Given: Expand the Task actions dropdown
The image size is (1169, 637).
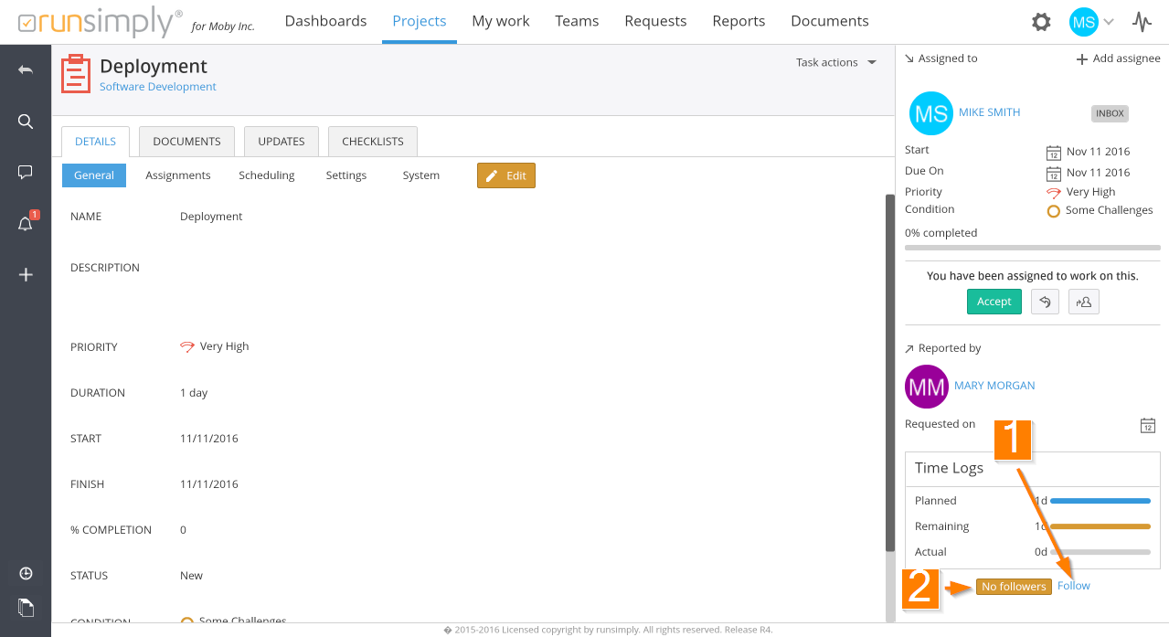Looking at the screenshot, I should 835,62.
